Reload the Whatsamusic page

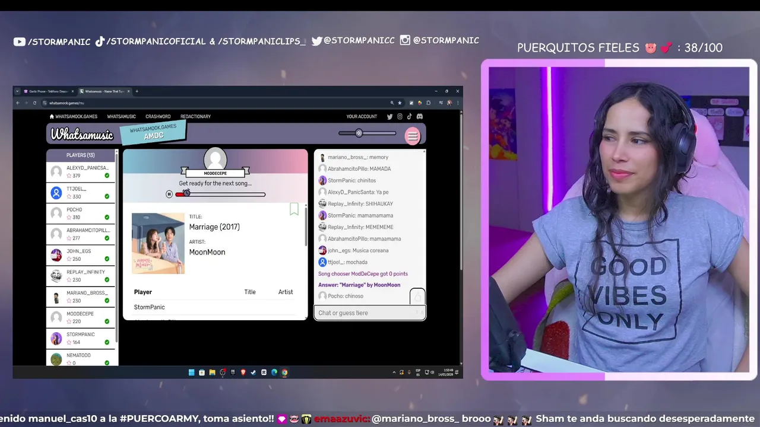point(34,103)
